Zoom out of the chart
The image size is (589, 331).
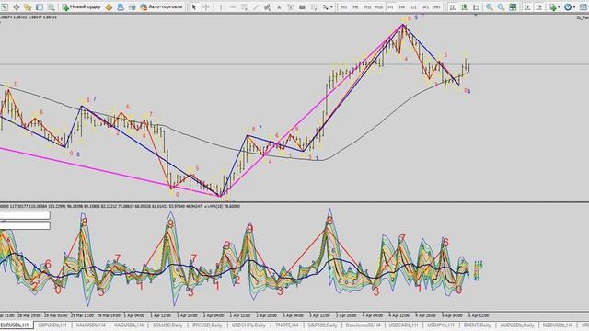[x=501, y=7]
